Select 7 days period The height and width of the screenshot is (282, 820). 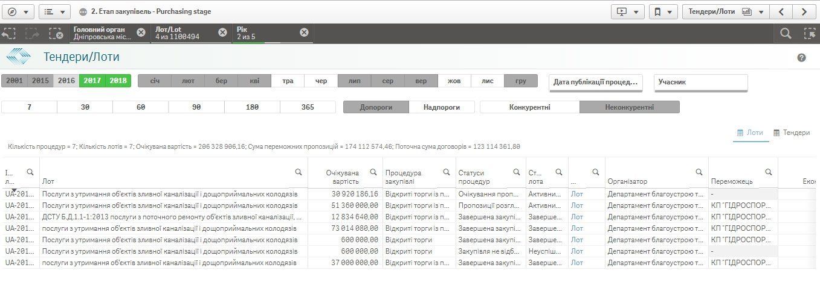[x=29, y=107]
